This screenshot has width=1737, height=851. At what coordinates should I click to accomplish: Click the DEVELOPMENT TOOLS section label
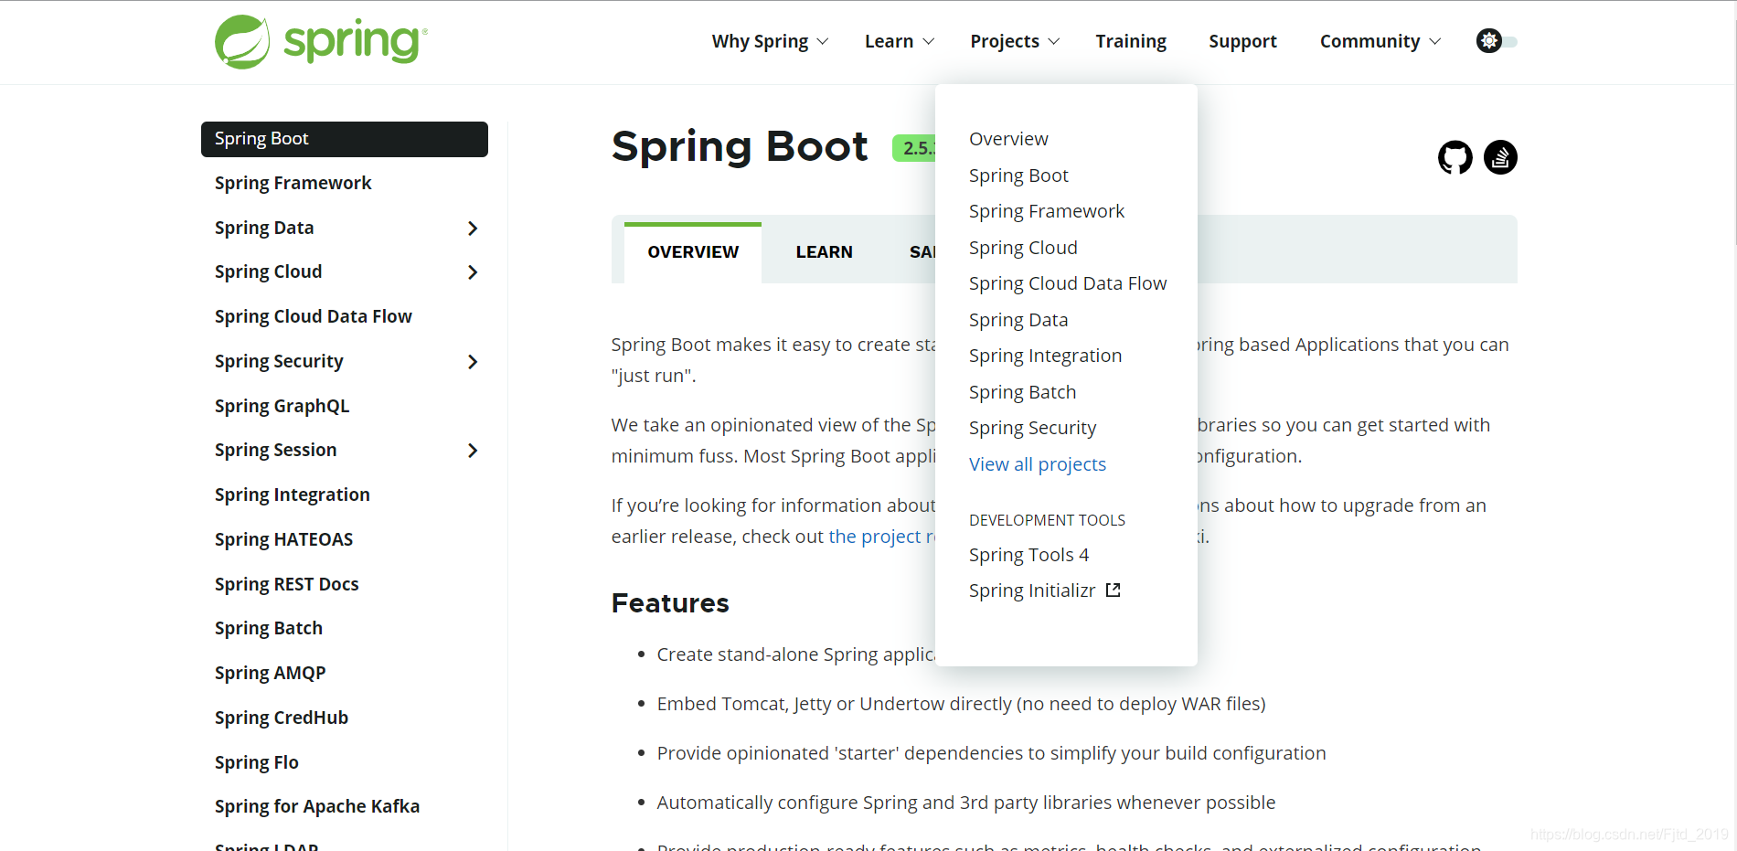pos(1047,520)
